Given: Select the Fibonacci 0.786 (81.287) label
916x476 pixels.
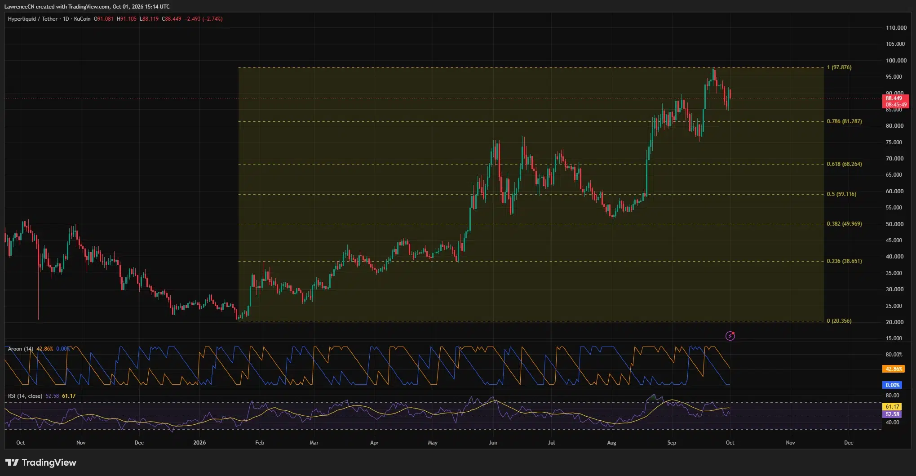Looking at the screenshot, I should pos(844,121).
